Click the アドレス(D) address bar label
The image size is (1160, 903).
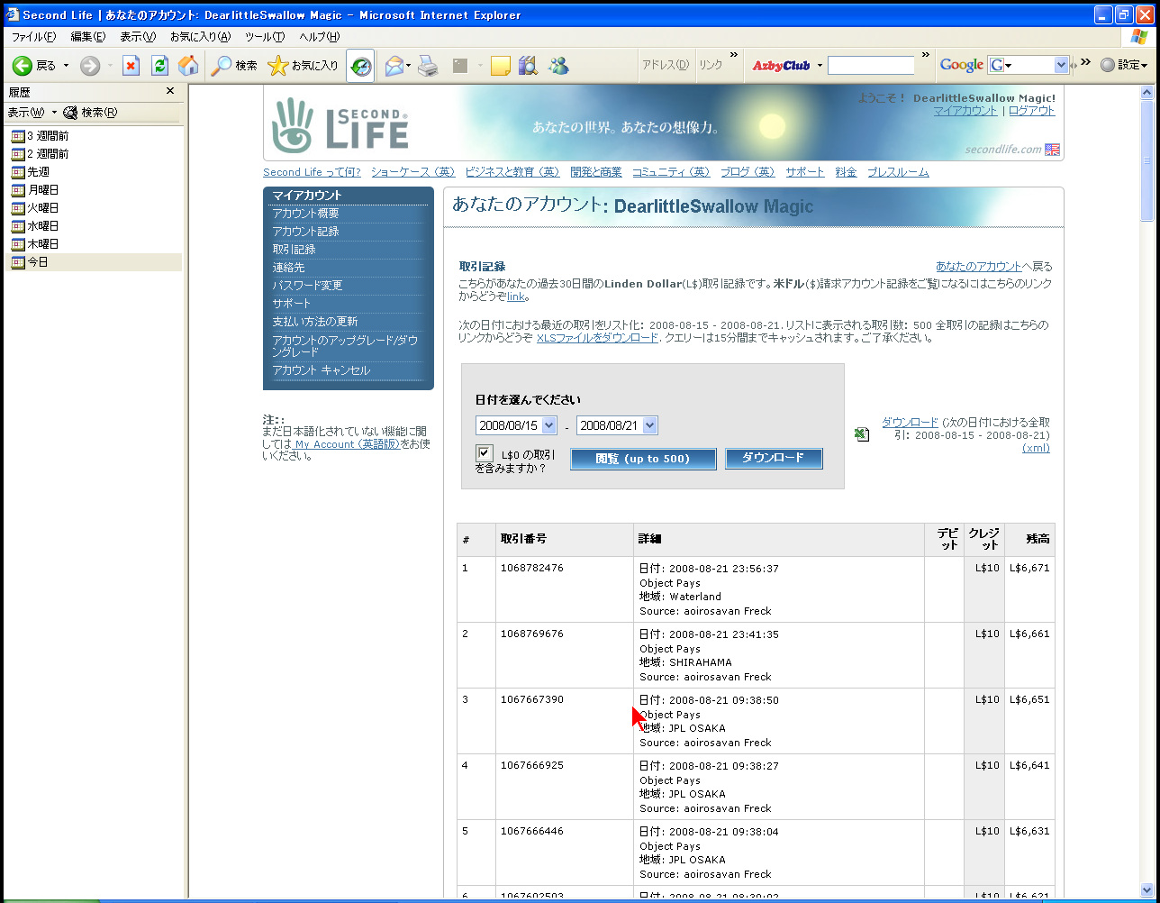click(x=665, y=65)
